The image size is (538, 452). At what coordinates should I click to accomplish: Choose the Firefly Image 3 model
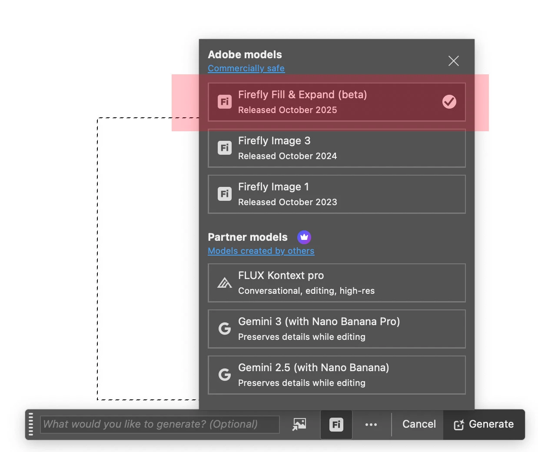337,148
